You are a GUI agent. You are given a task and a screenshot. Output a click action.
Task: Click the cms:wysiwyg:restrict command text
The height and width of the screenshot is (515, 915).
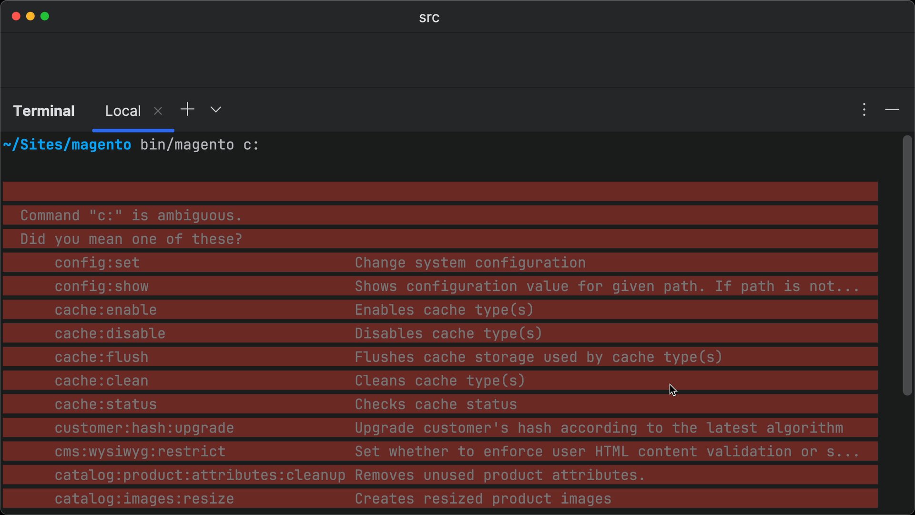[x=140, y=452]
